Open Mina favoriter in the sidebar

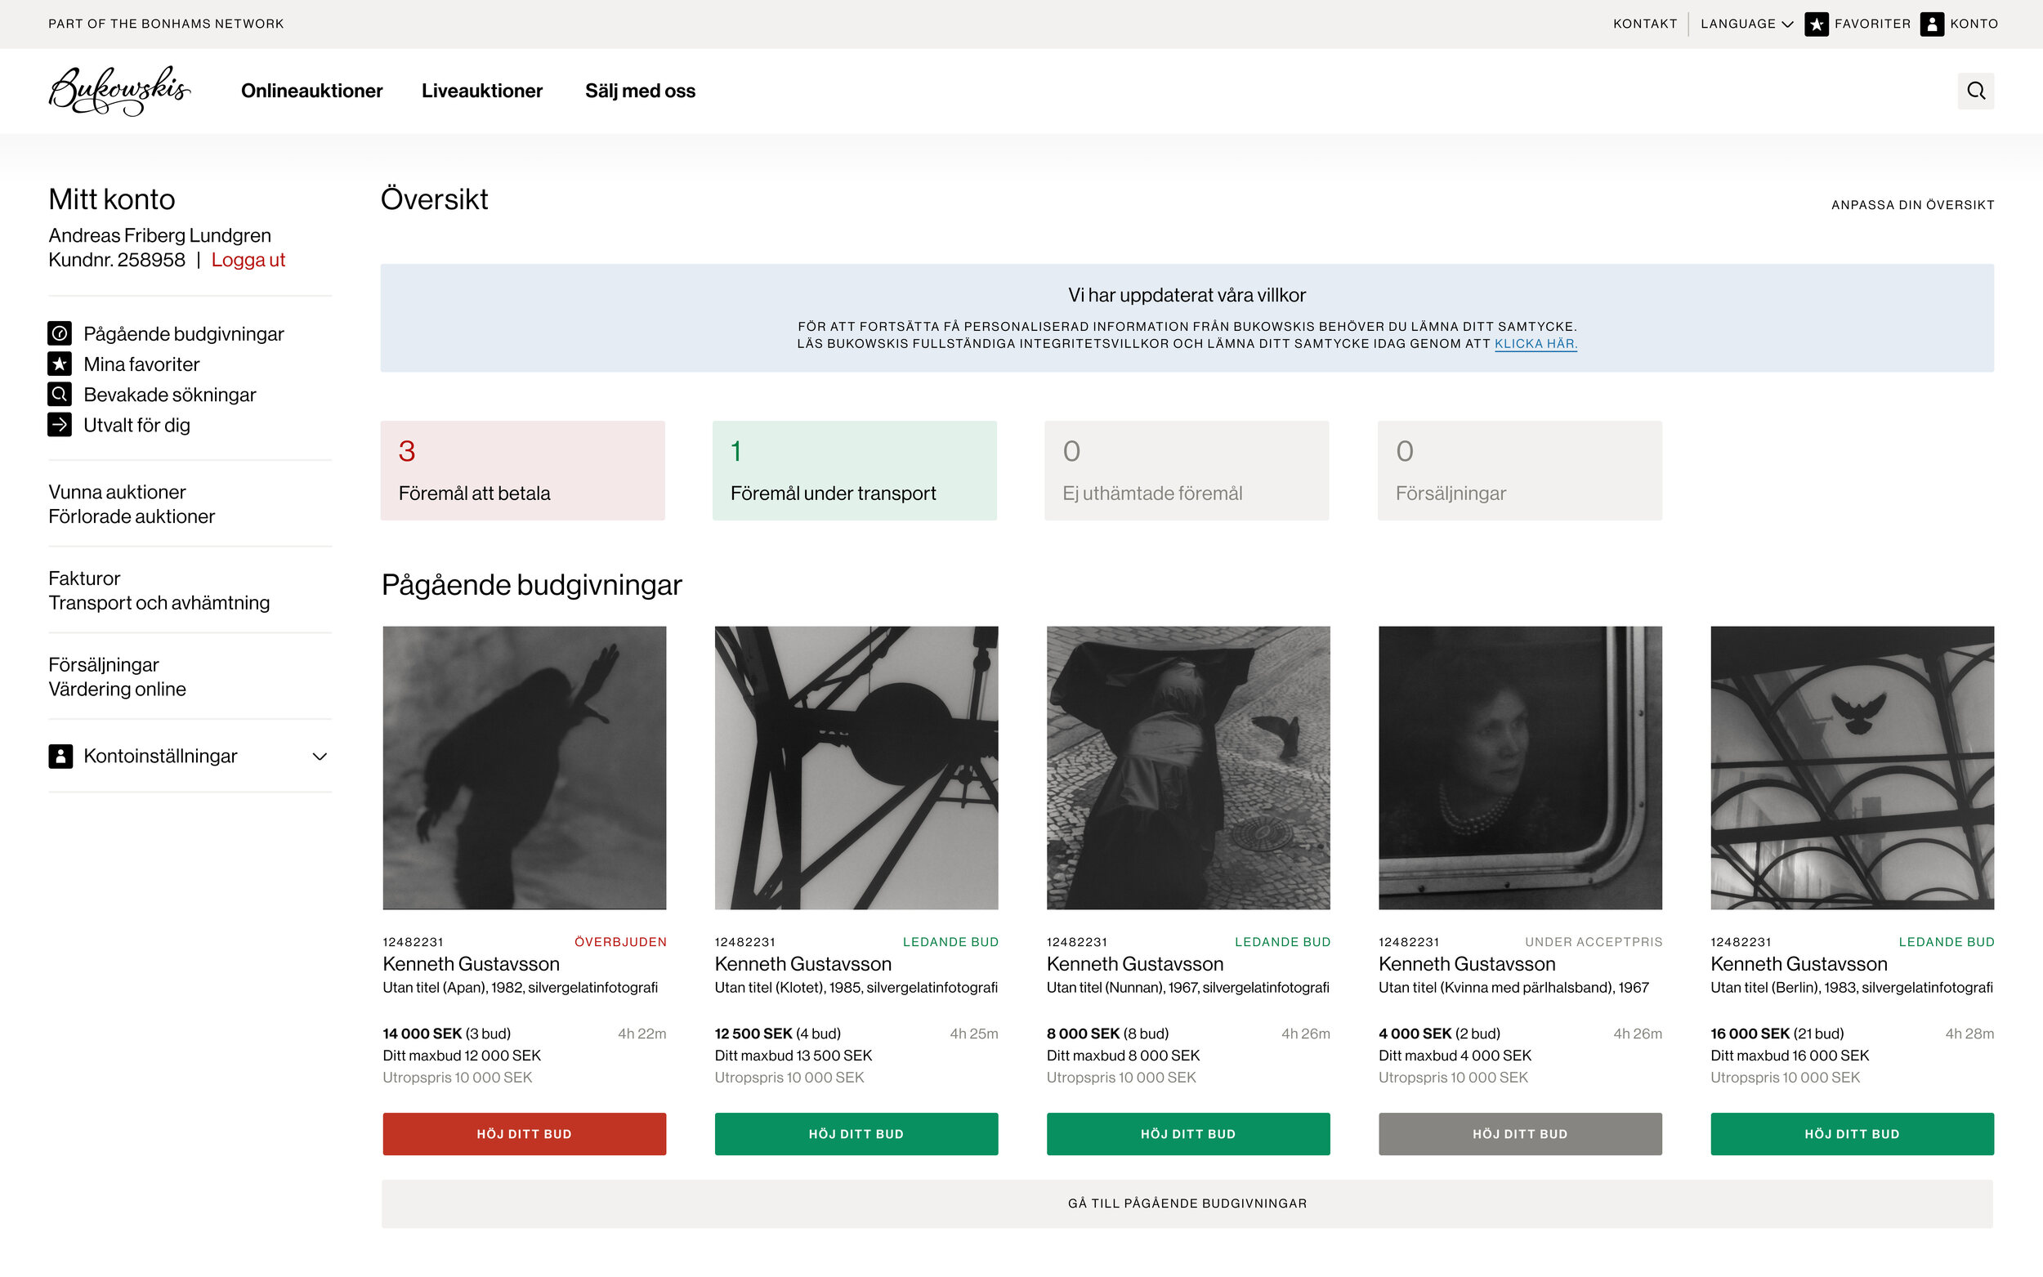(142, 364)
